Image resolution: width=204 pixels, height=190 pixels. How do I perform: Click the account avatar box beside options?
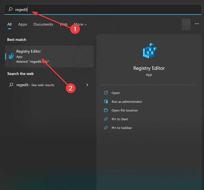point(186,24)
